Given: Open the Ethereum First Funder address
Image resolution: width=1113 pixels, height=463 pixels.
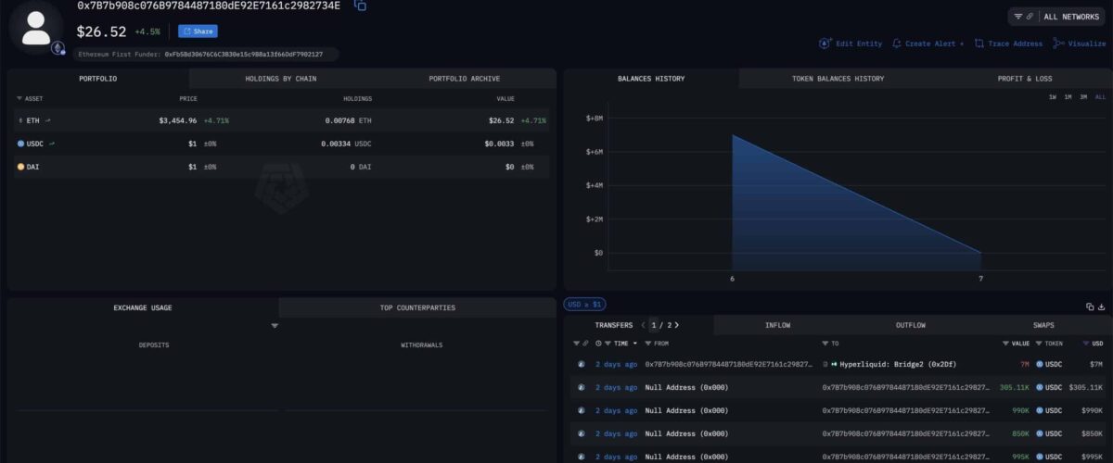Looking at the screenshot, I should tap(243, 55).
